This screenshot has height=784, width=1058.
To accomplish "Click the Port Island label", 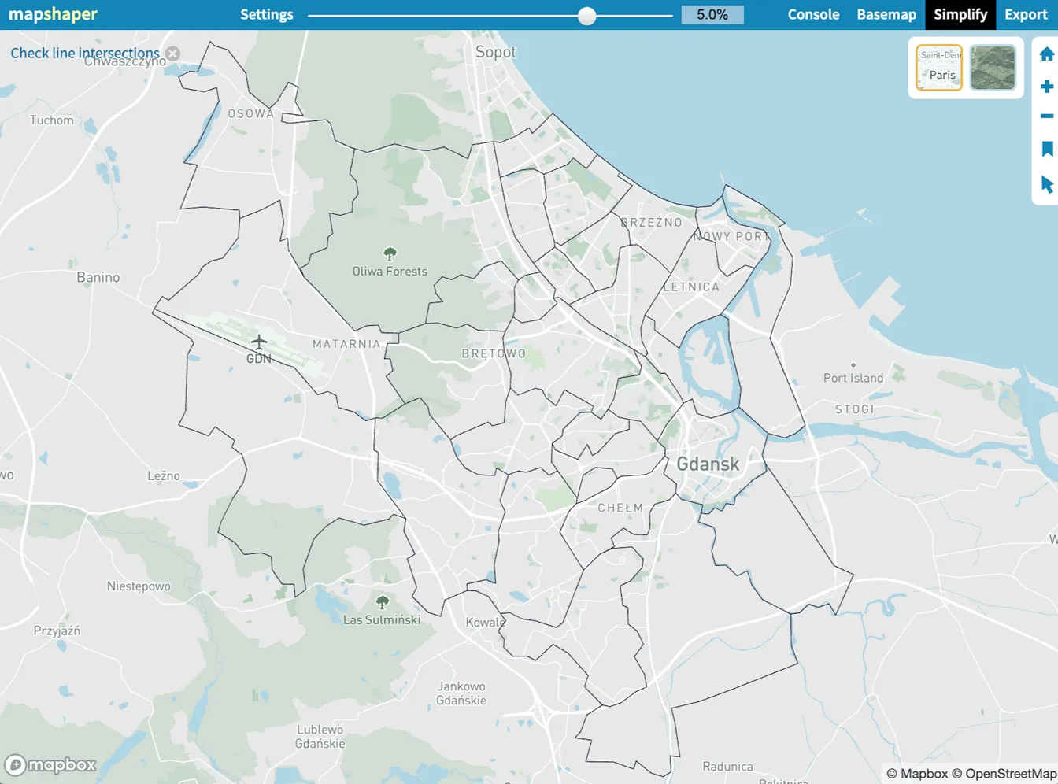I will [853, 378].
